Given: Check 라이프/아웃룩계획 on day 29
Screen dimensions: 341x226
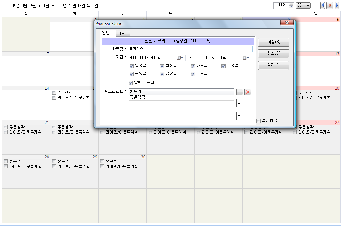Looking at the screenshot, I should 54,167.
